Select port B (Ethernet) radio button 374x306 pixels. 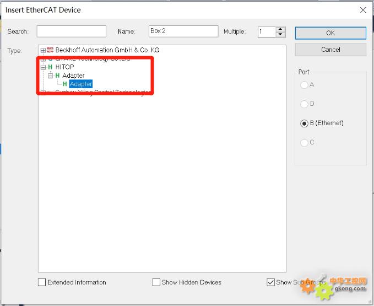point(304,123)
